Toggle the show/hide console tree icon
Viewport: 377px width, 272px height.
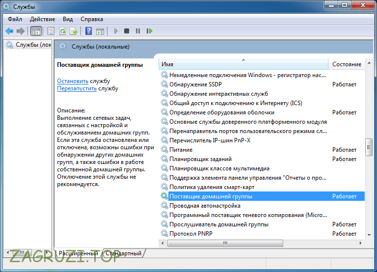(36, 31)
